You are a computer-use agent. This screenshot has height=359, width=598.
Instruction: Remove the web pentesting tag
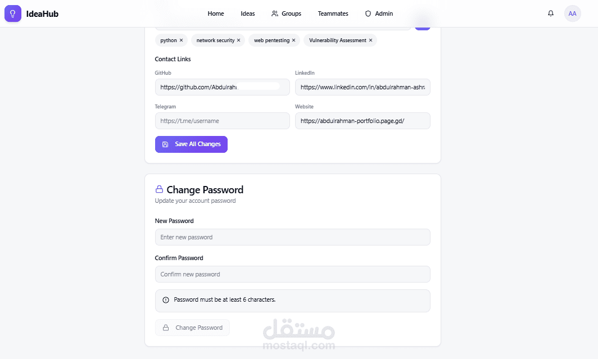coord(293,40)
